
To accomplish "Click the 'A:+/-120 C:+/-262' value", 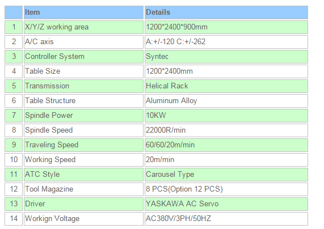I will coord(226,42).
